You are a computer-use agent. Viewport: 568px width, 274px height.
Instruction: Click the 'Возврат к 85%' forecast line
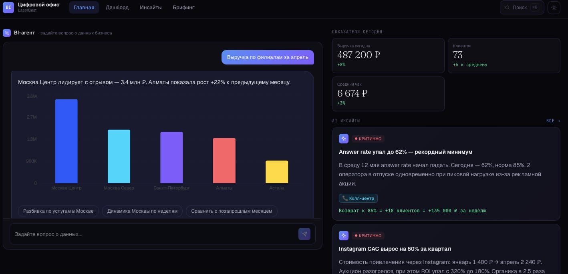point(412,210)
